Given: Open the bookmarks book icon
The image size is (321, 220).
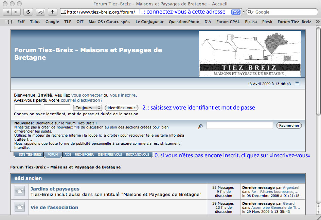Looking at the screenshot, I should [x=8, y=22].
